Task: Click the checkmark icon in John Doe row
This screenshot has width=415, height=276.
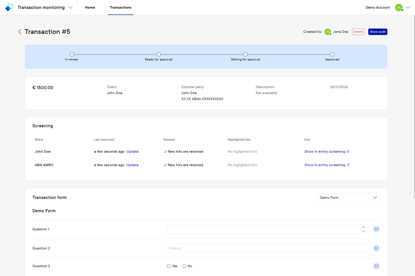Action: [x=165, y=152]
